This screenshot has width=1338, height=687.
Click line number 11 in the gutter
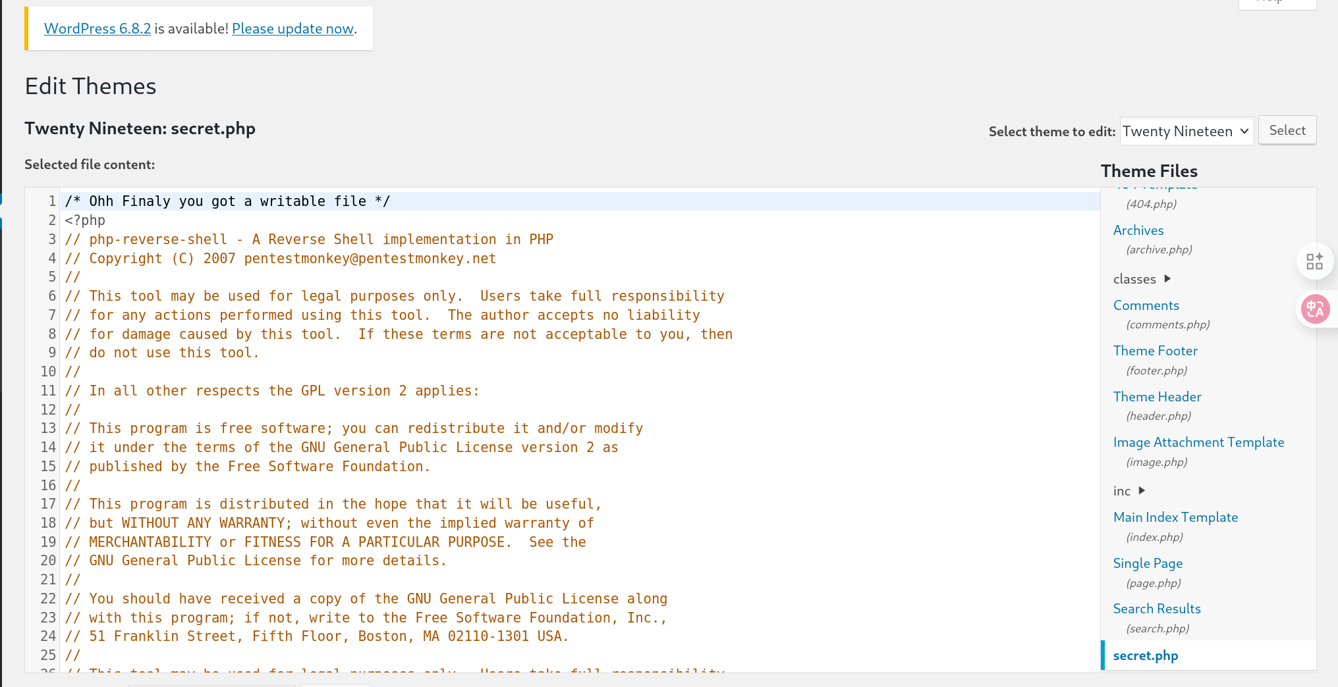tap(48, 391)
